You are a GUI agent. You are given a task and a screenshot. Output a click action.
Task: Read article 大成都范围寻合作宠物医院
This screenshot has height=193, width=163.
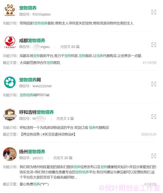click(40, 63)
